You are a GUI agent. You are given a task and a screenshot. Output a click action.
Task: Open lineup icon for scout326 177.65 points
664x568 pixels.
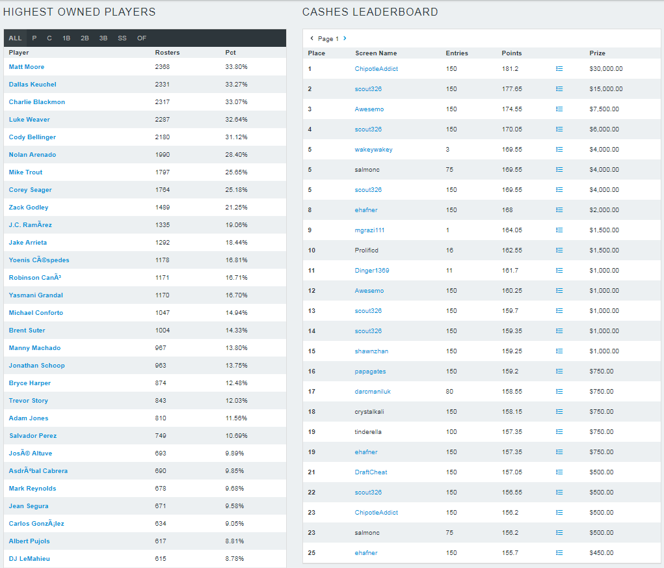(559, 89)
